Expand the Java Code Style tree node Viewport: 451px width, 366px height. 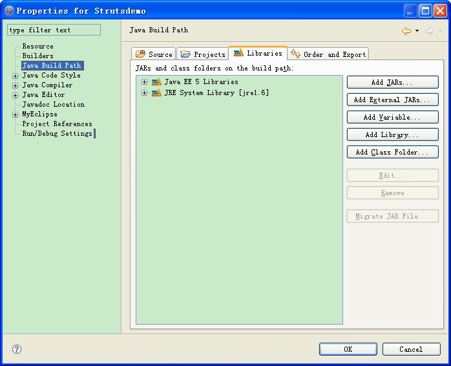16,76
